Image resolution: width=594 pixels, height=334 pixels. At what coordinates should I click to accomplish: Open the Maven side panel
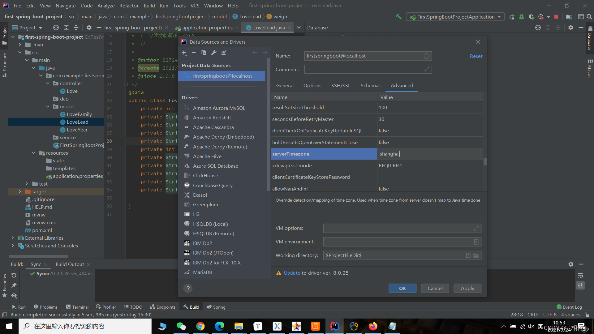[x=590, y=68]
